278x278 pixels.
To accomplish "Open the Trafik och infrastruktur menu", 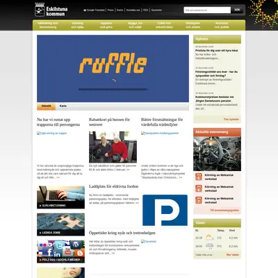I will (x=164, y=25).
